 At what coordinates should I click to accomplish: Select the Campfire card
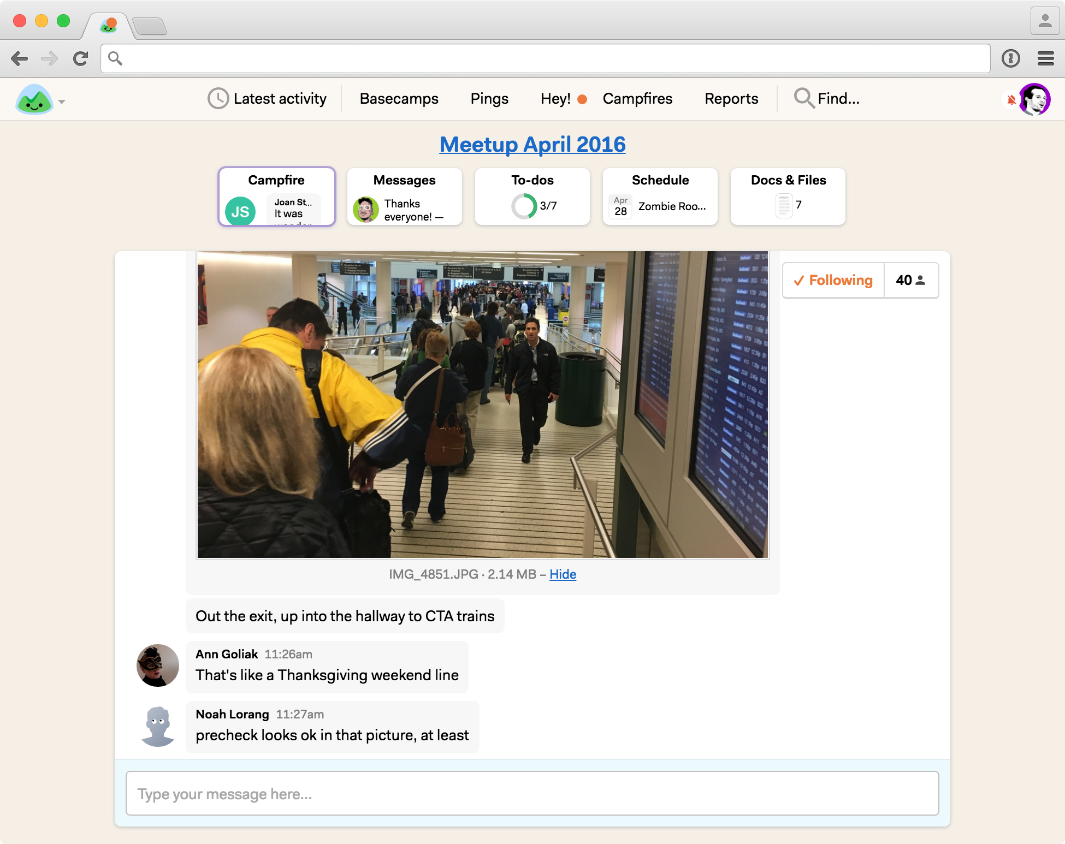pyautogui.click(x=277, y=197)
